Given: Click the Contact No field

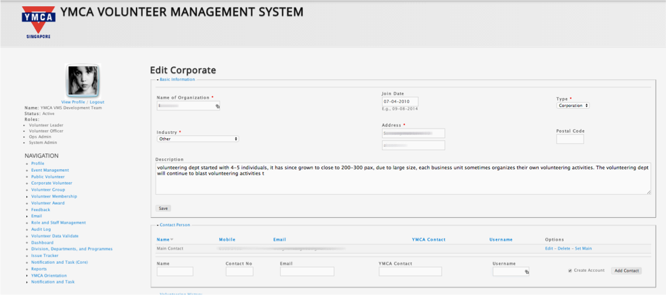Looking at the screenshot, I should pyautogui.click(x=239, y=271).
